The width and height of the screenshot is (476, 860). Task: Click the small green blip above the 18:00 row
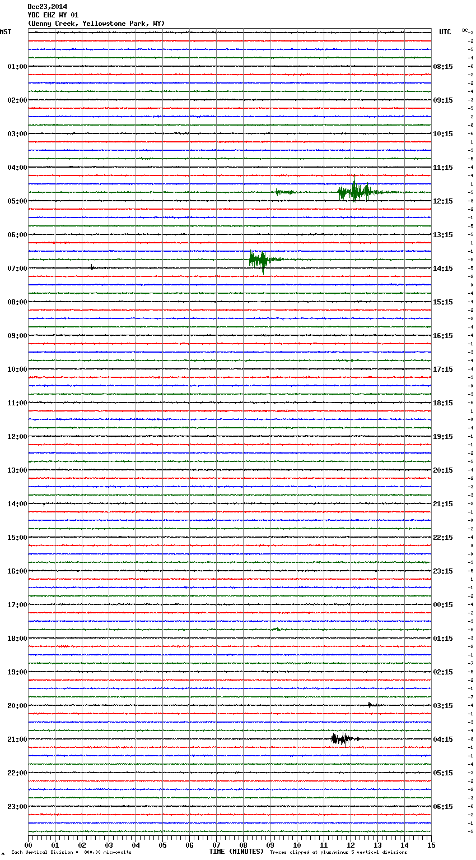coord(276,629)
